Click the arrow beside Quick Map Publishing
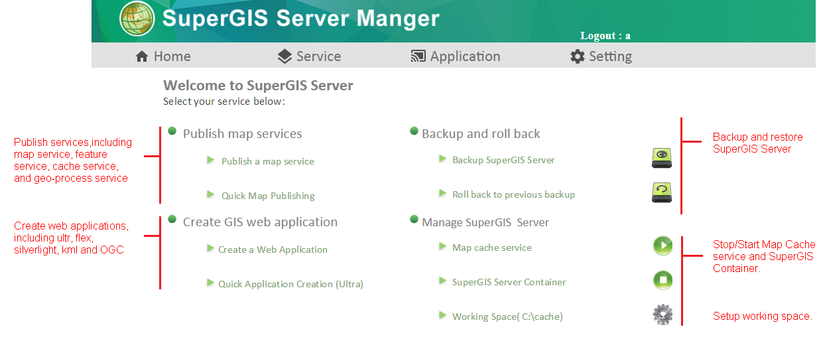 click(211, 194)
